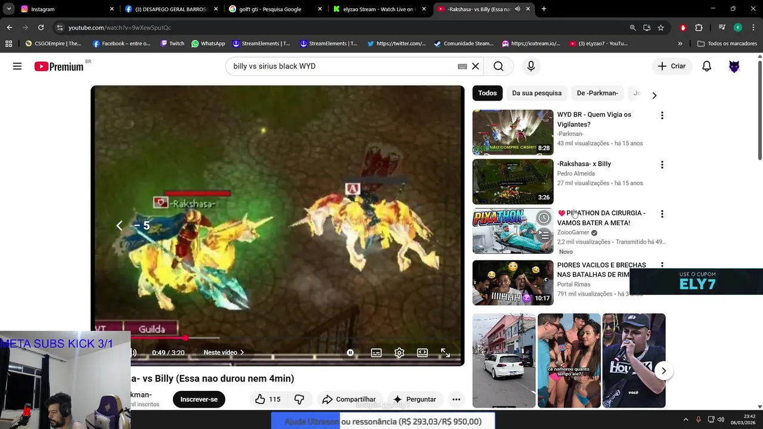Enter fullscreen mode in player

(x=445, y=353)
